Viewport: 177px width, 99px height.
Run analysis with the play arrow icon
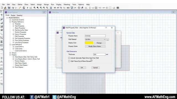tap(27, 8)
